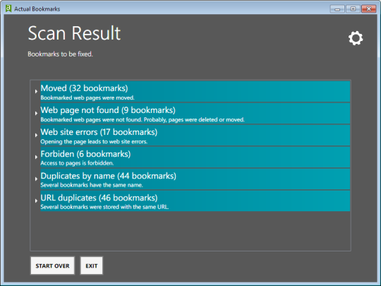Close the Actual Bookmarks window
Viewport: 381px width, 286px height.
(369, 9)
